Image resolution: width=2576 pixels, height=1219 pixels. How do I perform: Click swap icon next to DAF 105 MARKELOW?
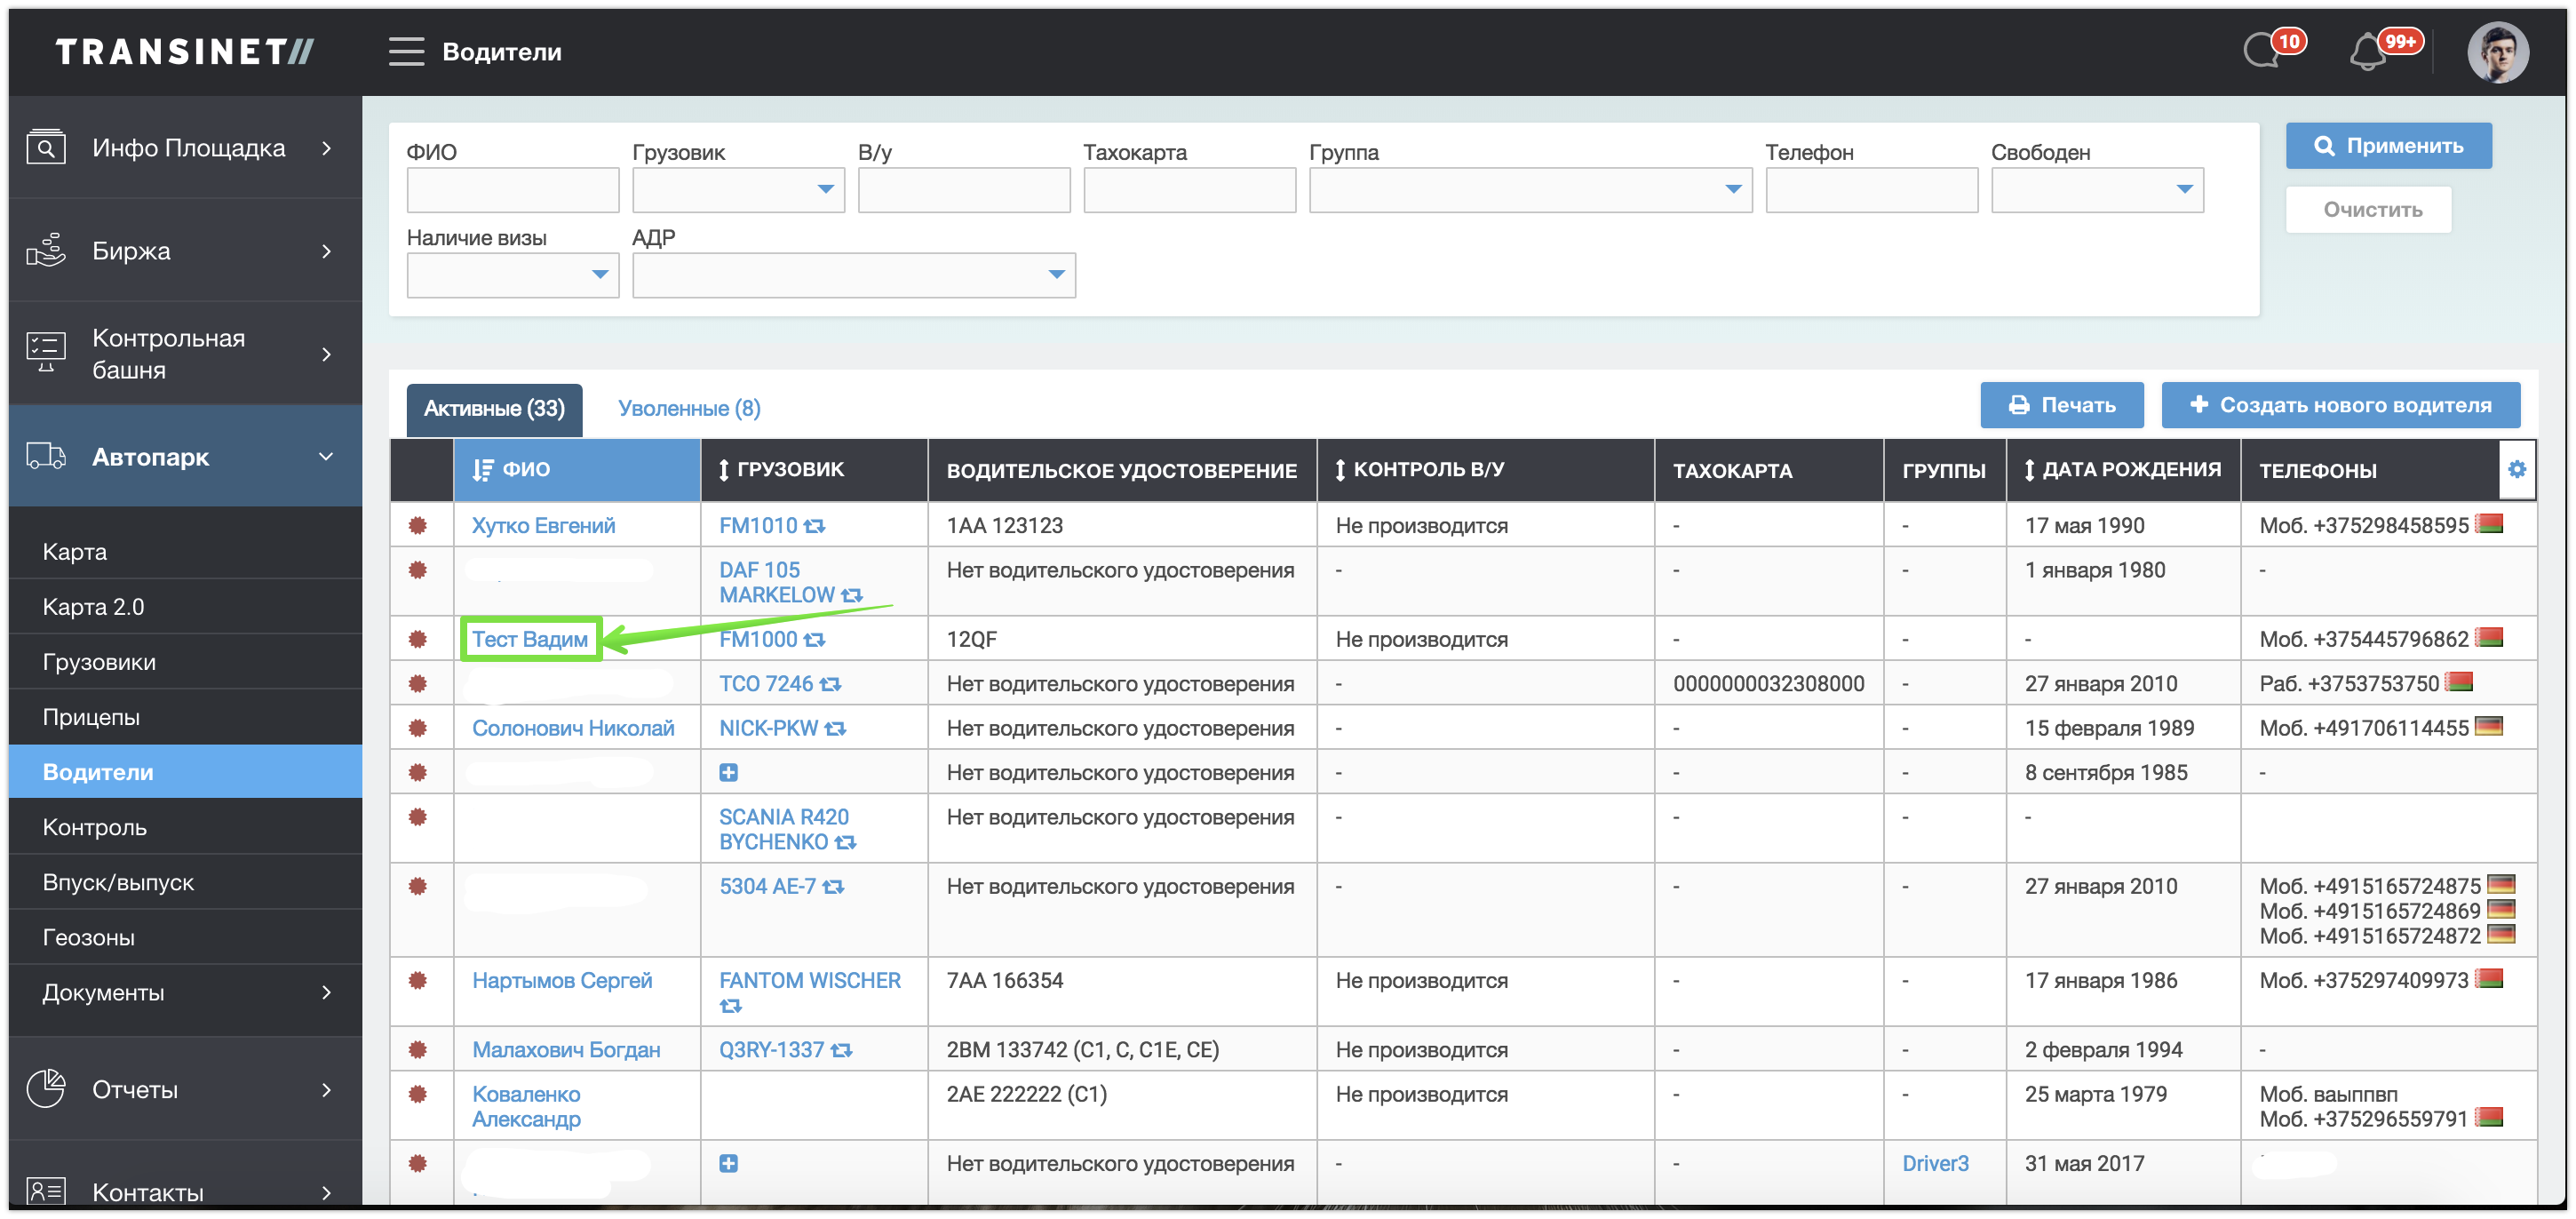pos(851,596)
